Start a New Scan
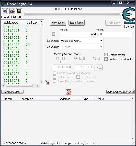The width and height of the screenshot is (136, 146). click(x=58, y=23)
